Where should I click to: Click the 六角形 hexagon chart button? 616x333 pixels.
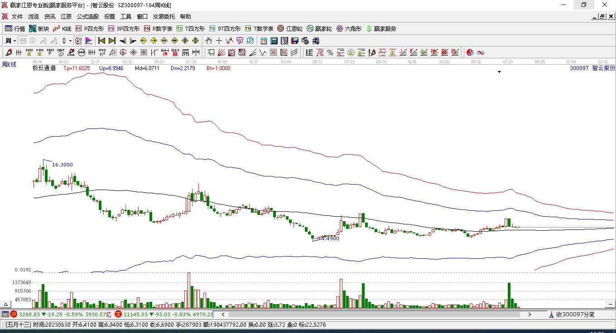point(348,29)
